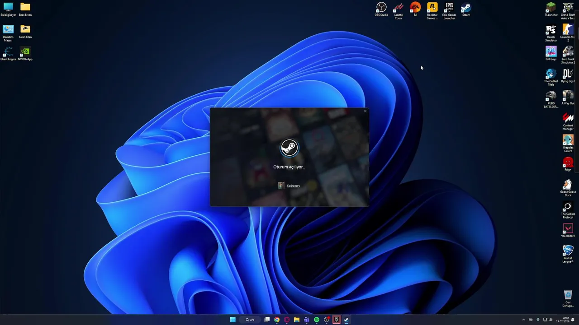The width and height of the screenshot is (579, 325).
Task: Open the Windows Start menu
Action: [x=233, y=320]
